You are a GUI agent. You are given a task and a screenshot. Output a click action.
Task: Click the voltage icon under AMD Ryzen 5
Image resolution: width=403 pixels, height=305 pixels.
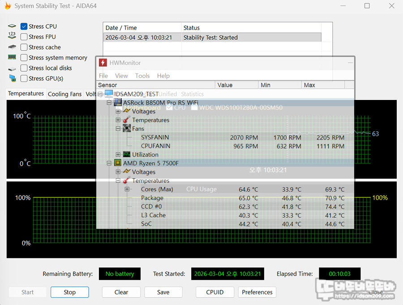coord(127,171)
